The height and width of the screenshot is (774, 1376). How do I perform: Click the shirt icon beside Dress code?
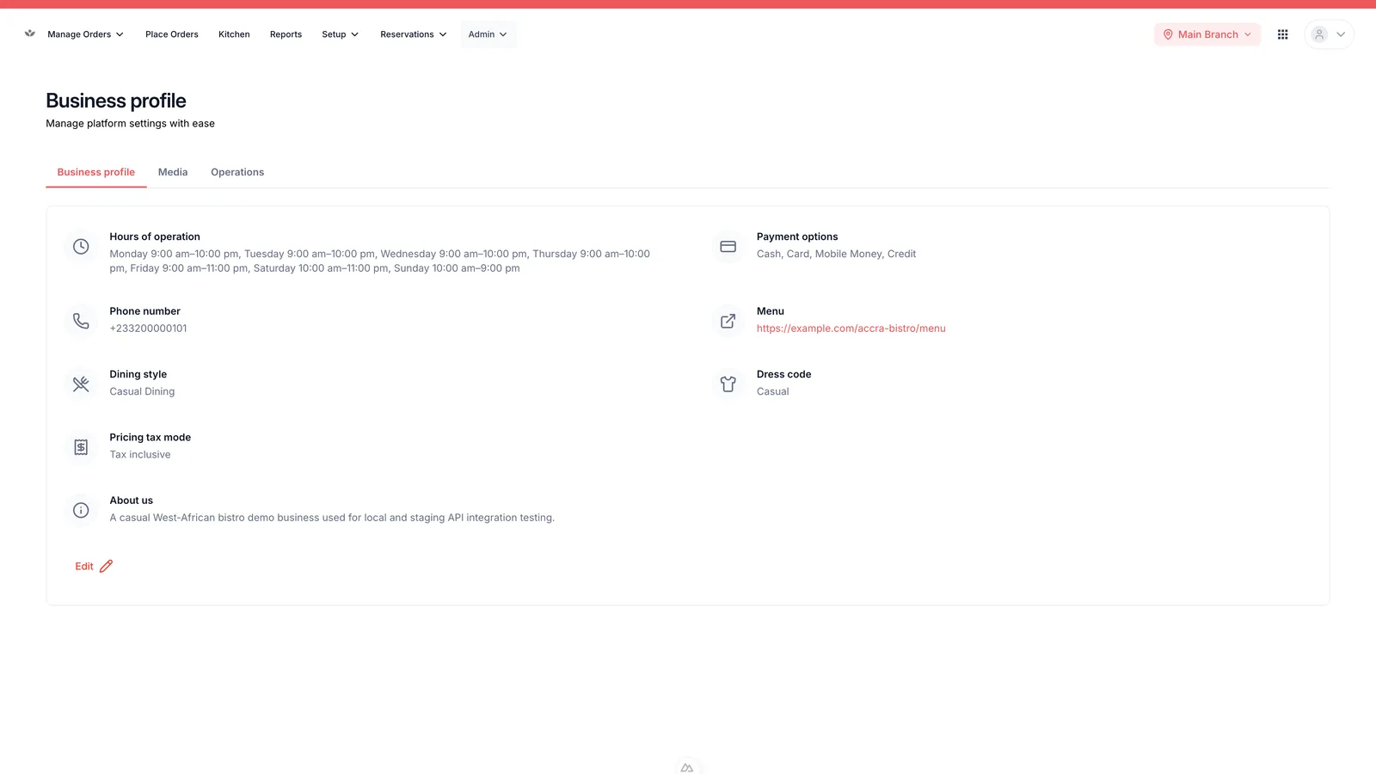point(728,384)
